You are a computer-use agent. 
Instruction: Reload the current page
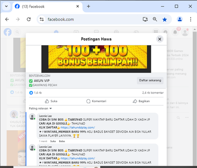(29, 19)
